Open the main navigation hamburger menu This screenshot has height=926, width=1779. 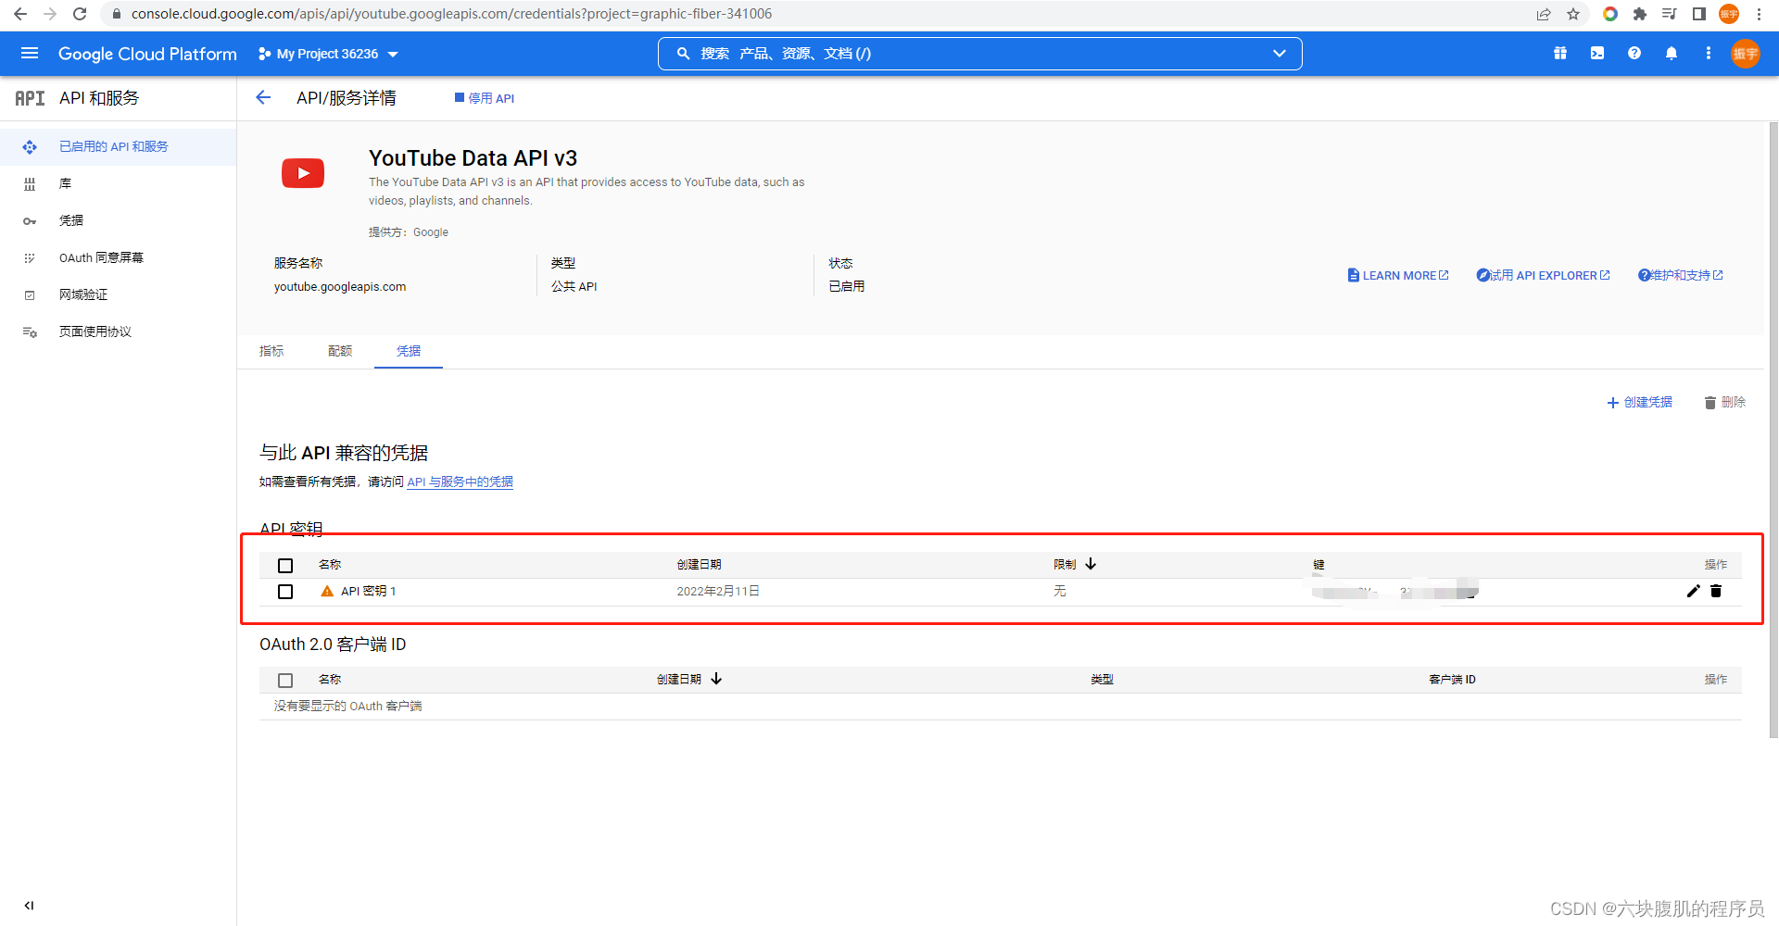30,54
